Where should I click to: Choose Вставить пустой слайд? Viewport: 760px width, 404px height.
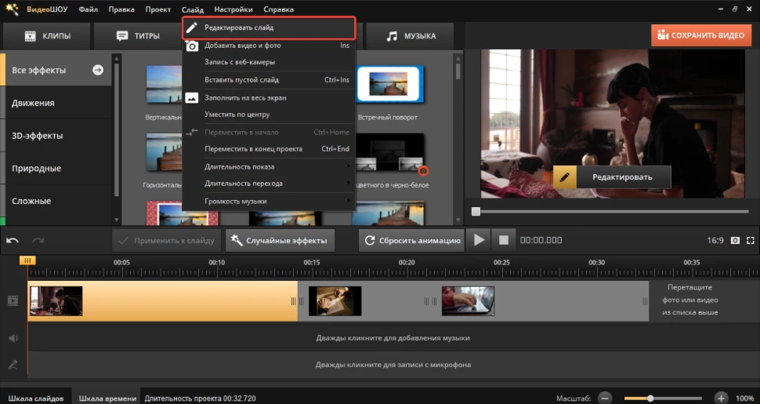(269, 80)
